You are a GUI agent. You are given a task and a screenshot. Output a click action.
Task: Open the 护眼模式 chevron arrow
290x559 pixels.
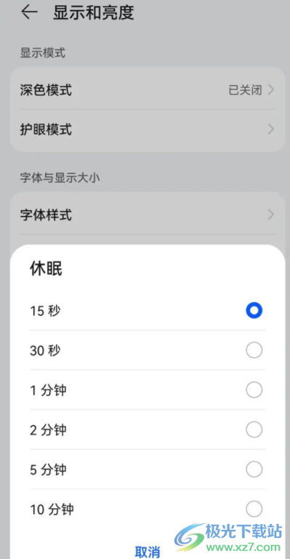(271, 129)
